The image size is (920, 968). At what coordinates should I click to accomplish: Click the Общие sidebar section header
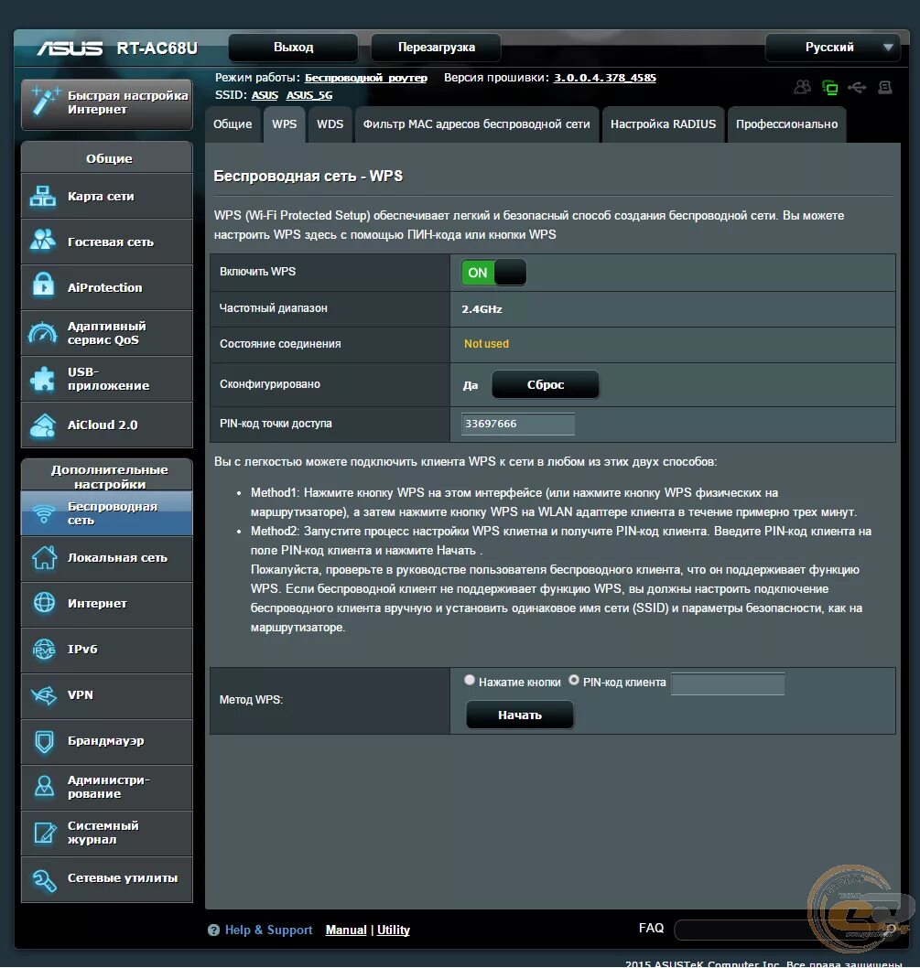[107, 158]
